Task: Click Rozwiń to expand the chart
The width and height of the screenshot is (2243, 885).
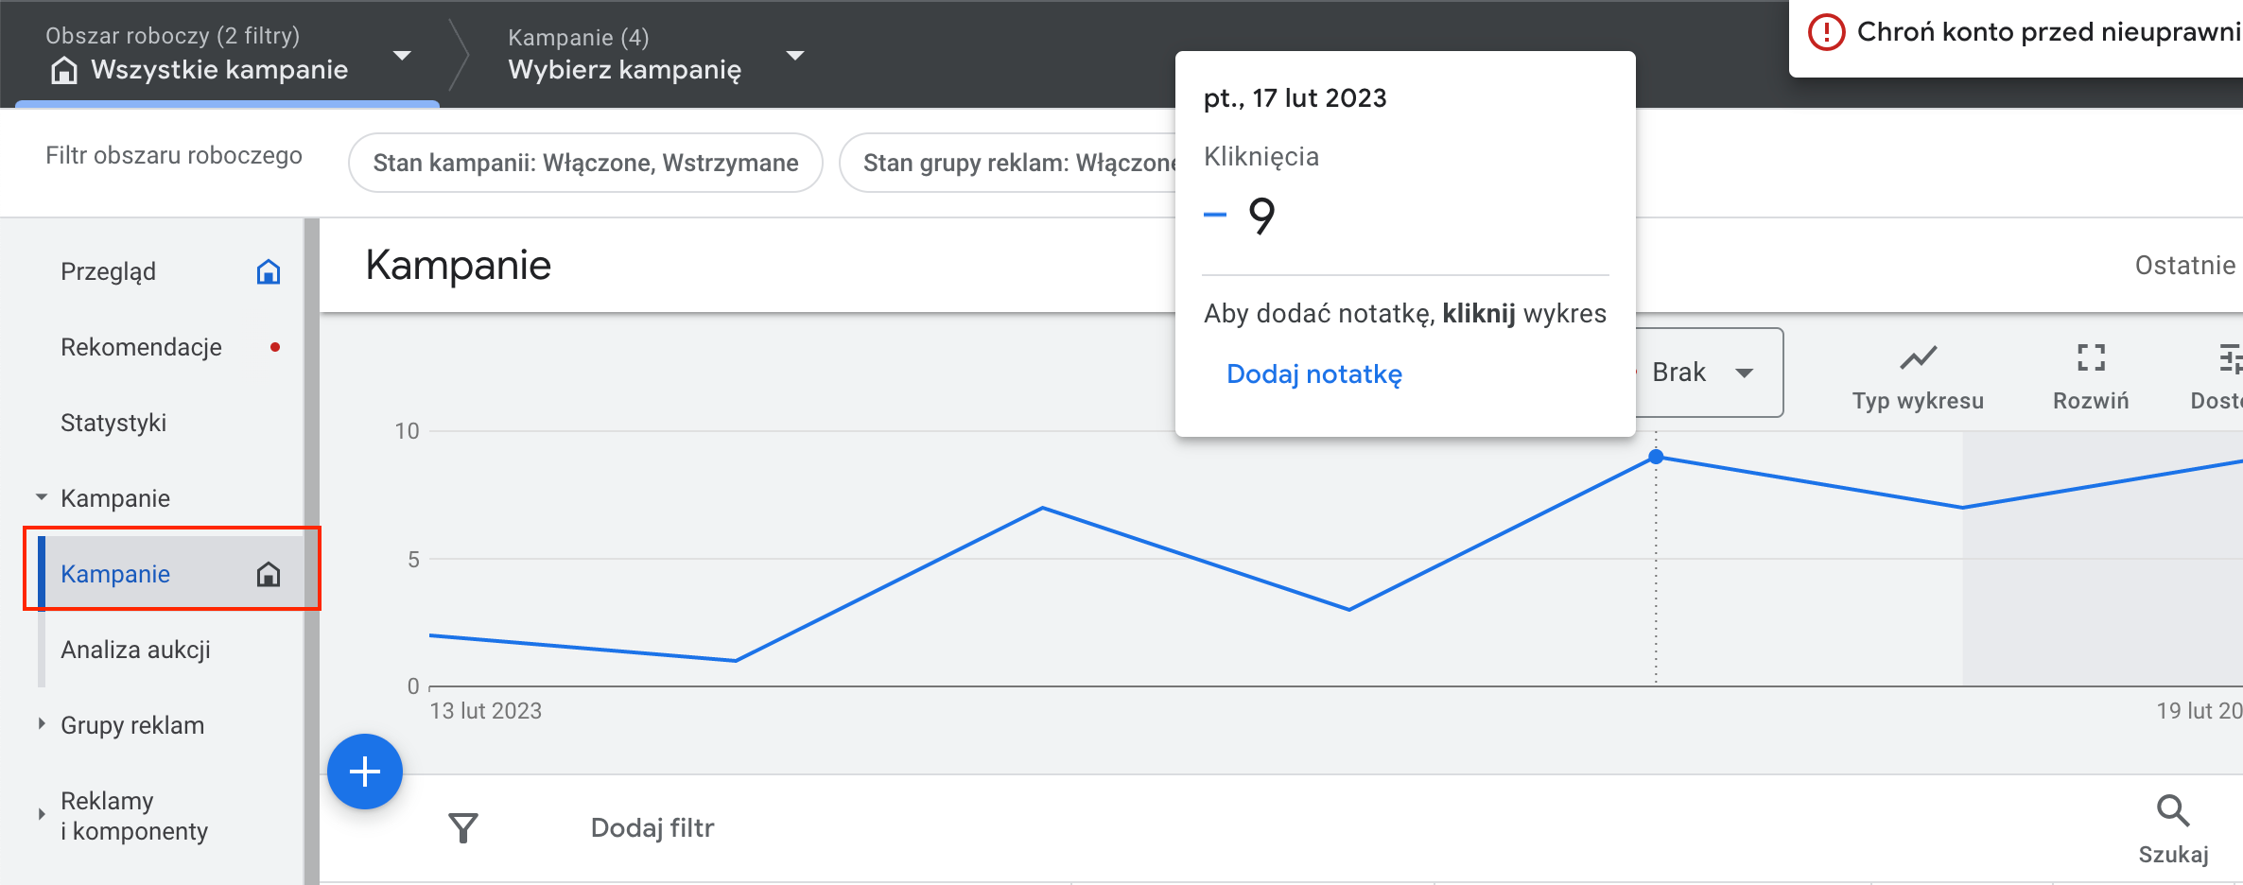Action: [2091, 372]
